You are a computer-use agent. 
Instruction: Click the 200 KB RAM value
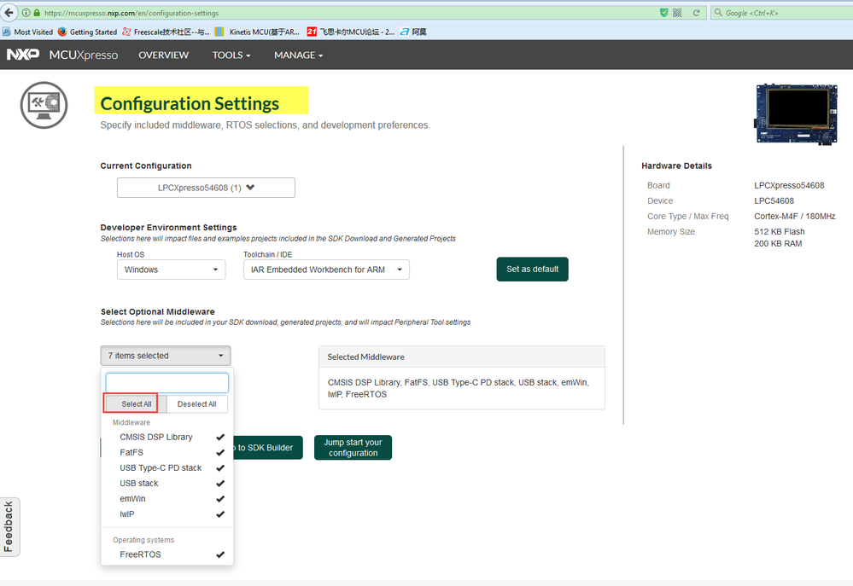click(778, 244)
